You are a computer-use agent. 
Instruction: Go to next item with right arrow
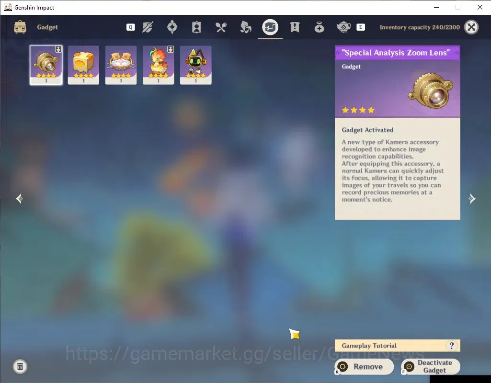(472, 199)
